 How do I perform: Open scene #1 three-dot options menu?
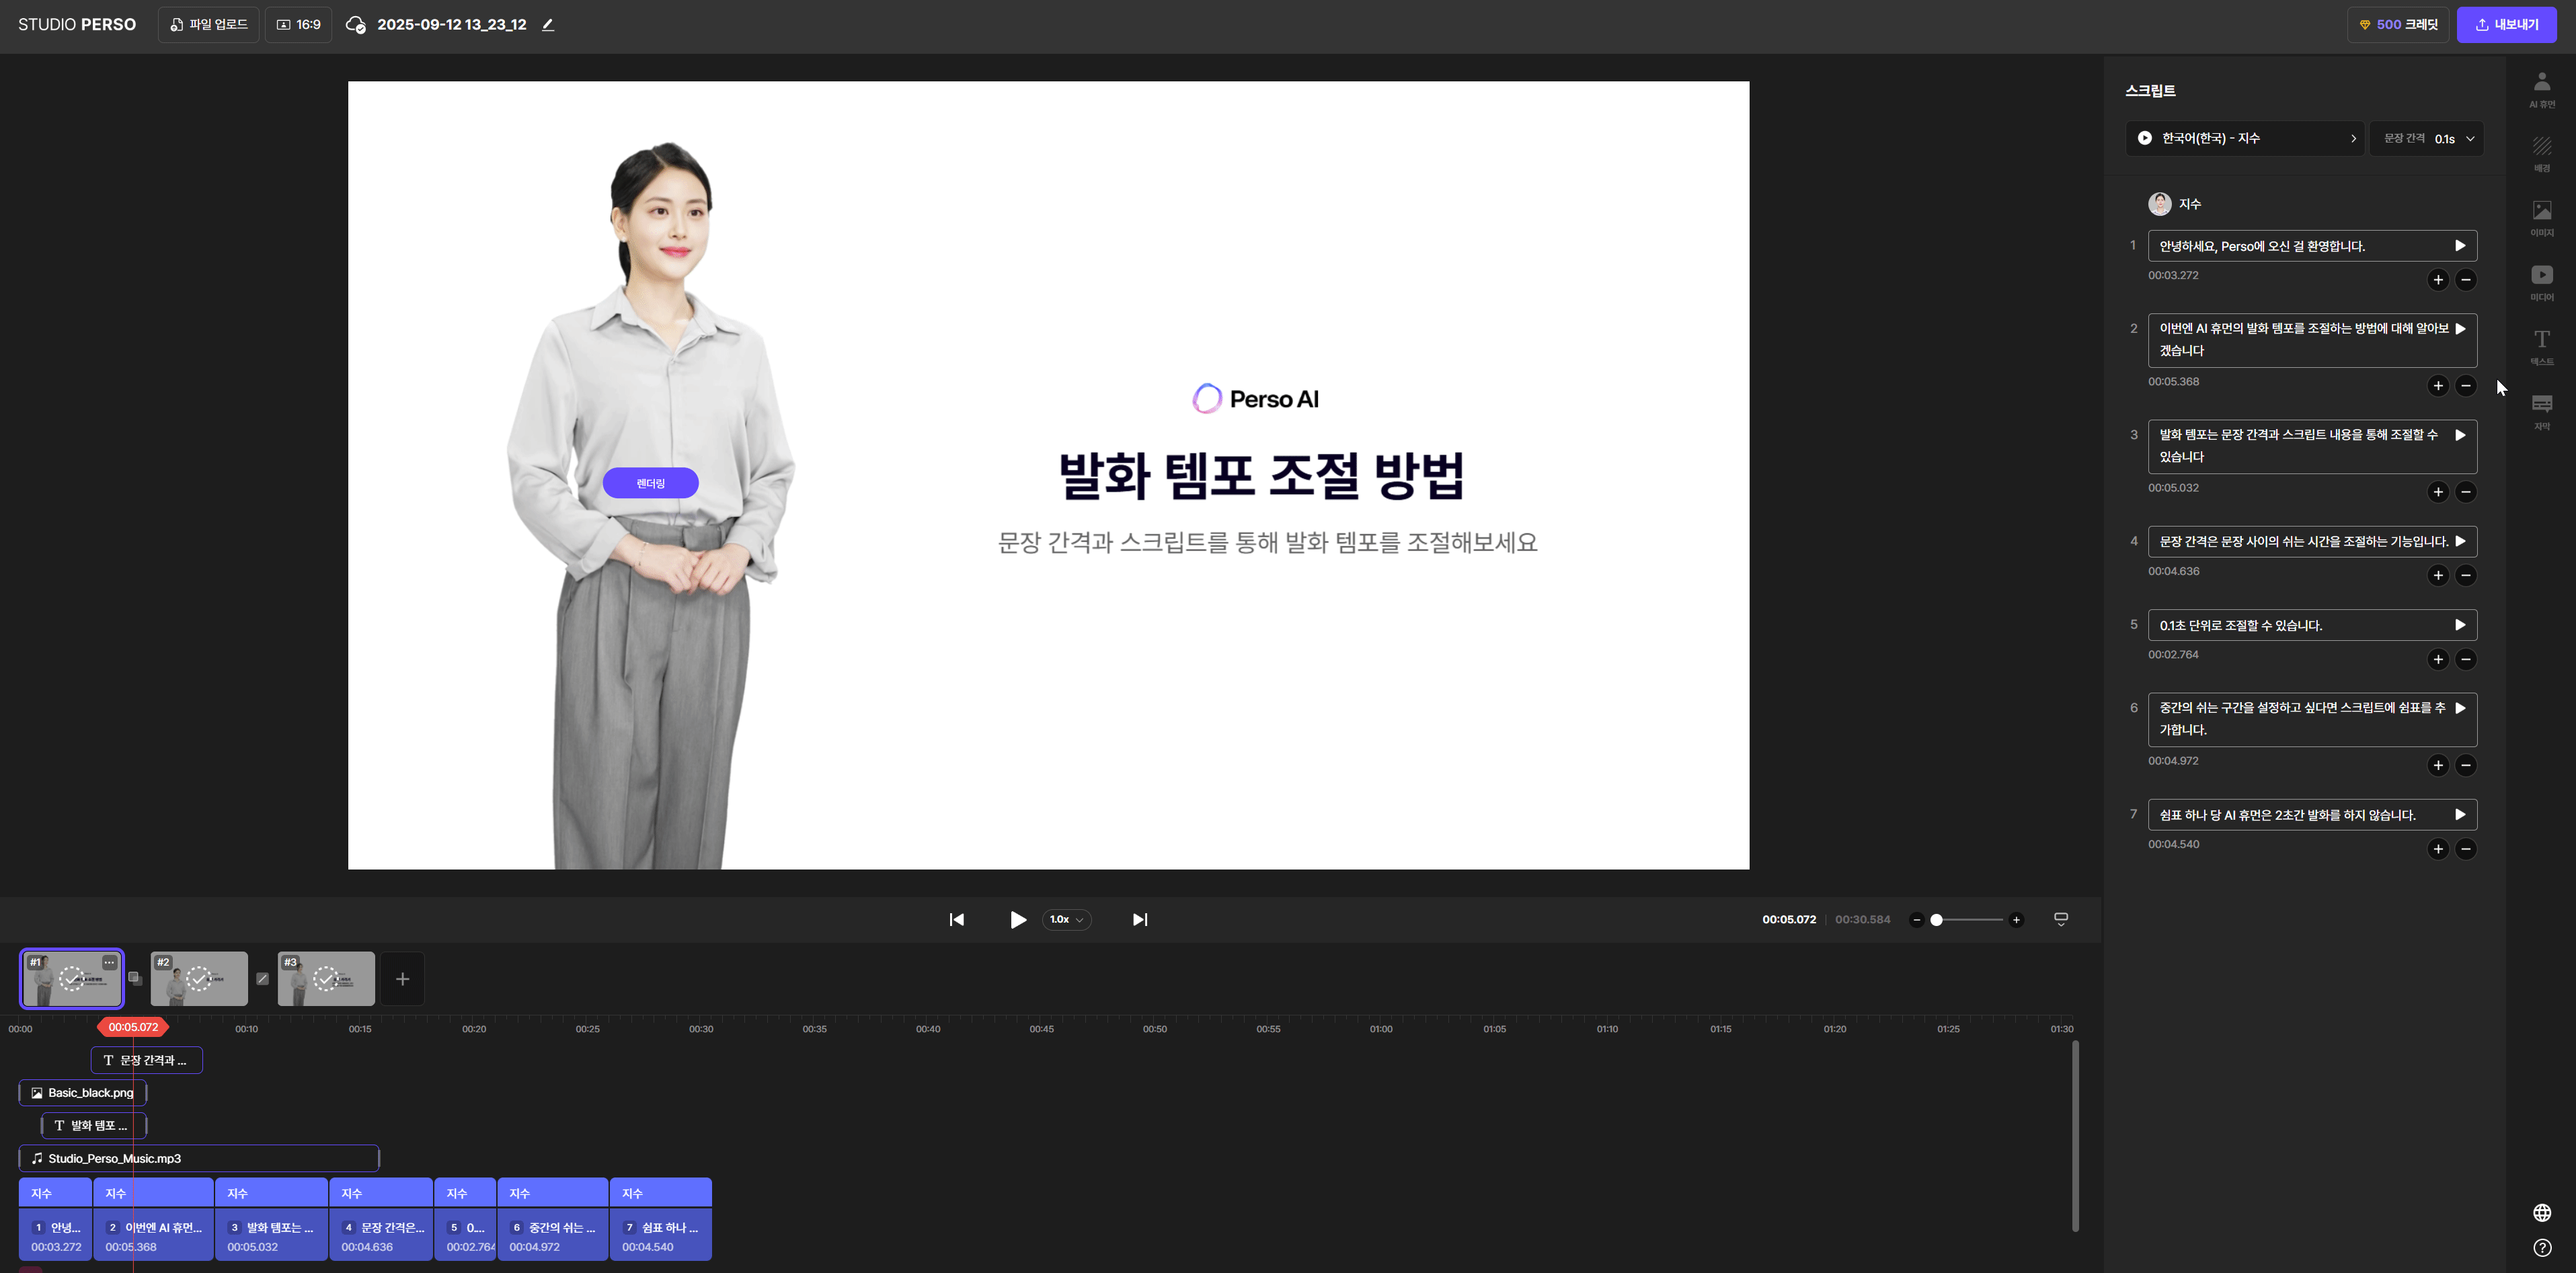coord(109,962)
